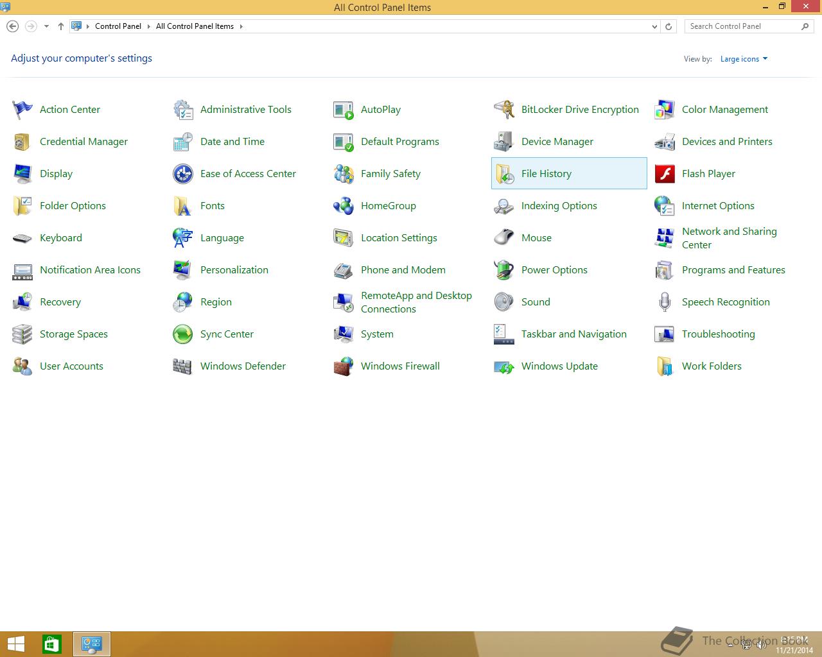Viewport: 822px width, 657px height.
Task: Click the Work Folders link
Action: click(712, 366)
